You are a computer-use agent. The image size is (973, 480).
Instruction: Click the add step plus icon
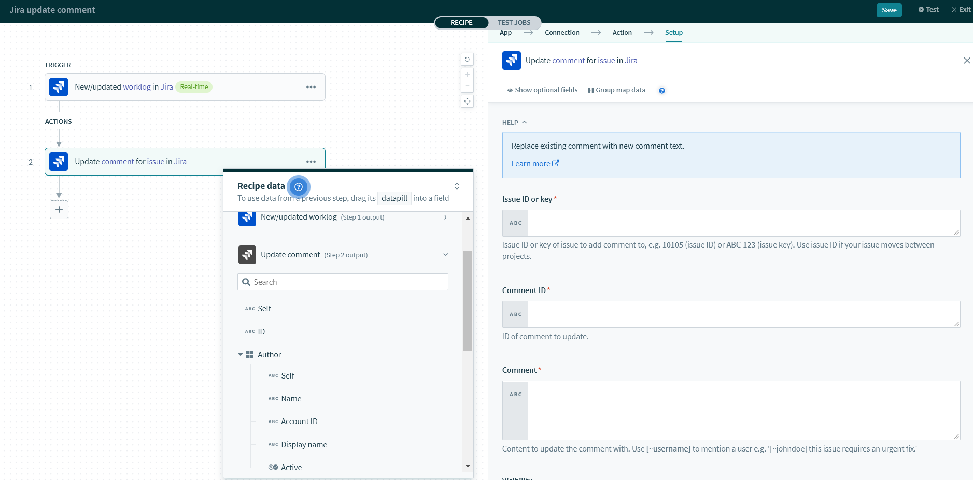click(x=59, y=210)
